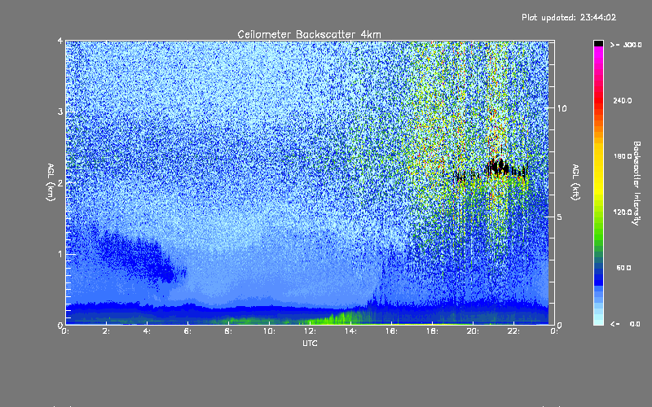Screen dimensions: 652x407
Task: Click the 2 tick on AGL (km) axis
Action: (60, 182)
